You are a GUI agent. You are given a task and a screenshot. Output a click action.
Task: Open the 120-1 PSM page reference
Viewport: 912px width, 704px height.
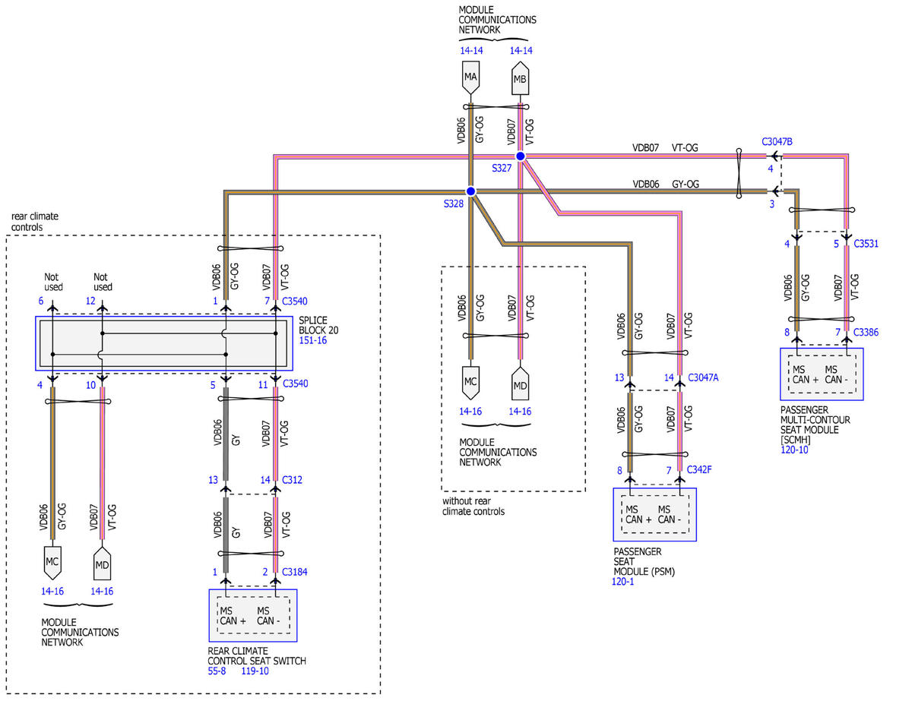pyautogui.click(x=623, y=582)
